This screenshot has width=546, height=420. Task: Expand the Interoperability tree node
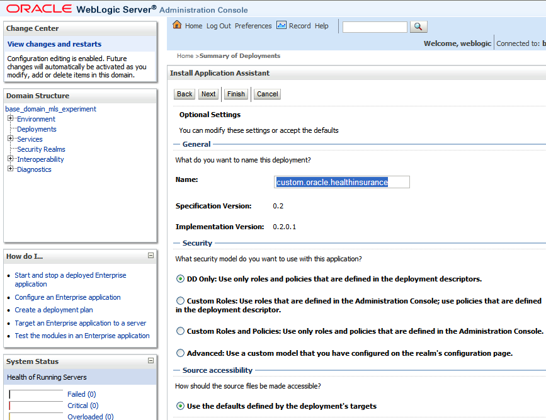(x=11, y=159)
